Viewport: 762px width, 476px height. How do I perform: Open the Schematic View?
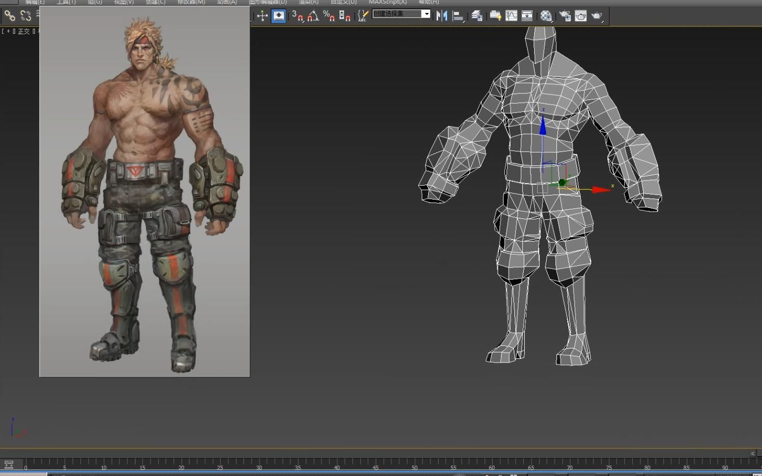tap(527, 16)
